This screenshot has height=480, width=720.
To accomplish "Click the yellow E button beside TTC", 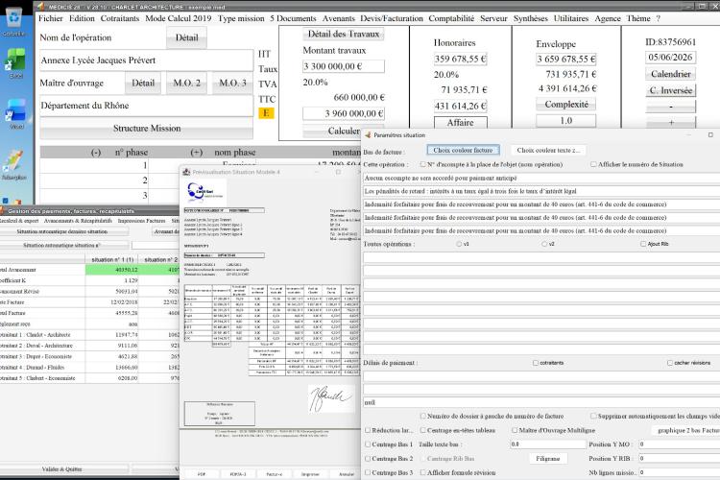I will point(266,113).
